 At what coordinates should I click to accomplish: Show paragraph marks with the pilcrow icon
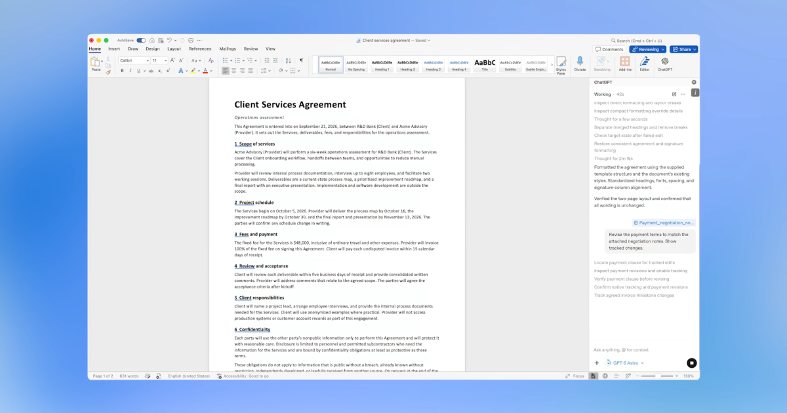tap(301, 60)
